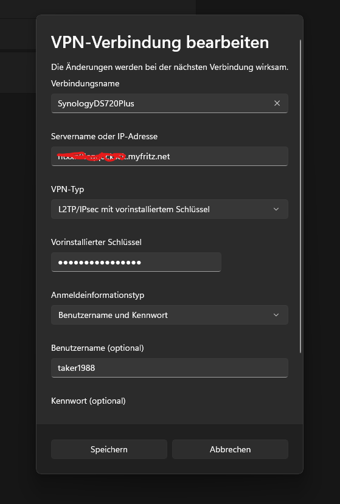Click the "VPN-Verbindung bearbeiten" dialog title

click(160, 42)
